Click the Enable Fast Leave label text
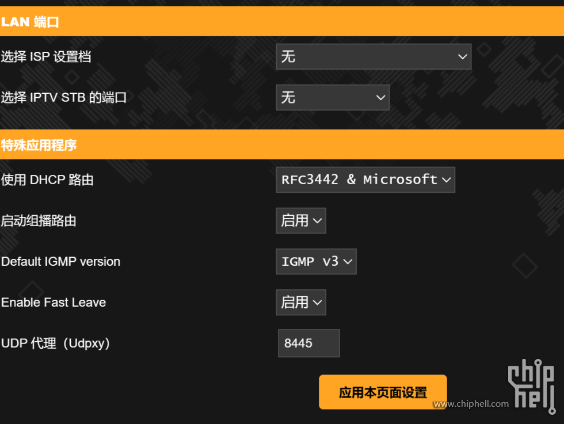Viewport: 564px width, 424px height. point(54,302)
